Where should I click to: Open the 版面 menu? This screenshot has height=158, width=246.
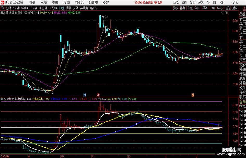click(x=184, y=3)
